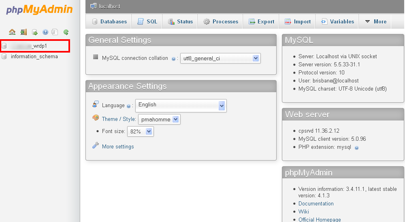Image resolution: width=405 pixels, height=222 pixels.
Task: Click the 'User: brisbane@localhost' text
Action: [x=328, y=80]
